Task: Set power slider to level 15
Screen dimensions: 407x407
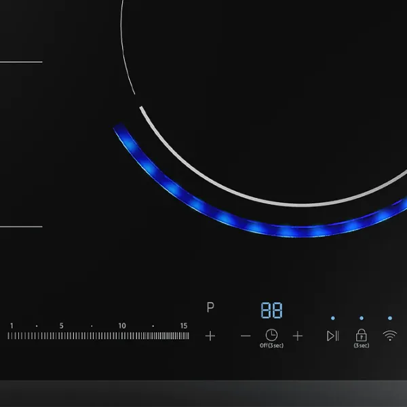Action: click(184, 336)
